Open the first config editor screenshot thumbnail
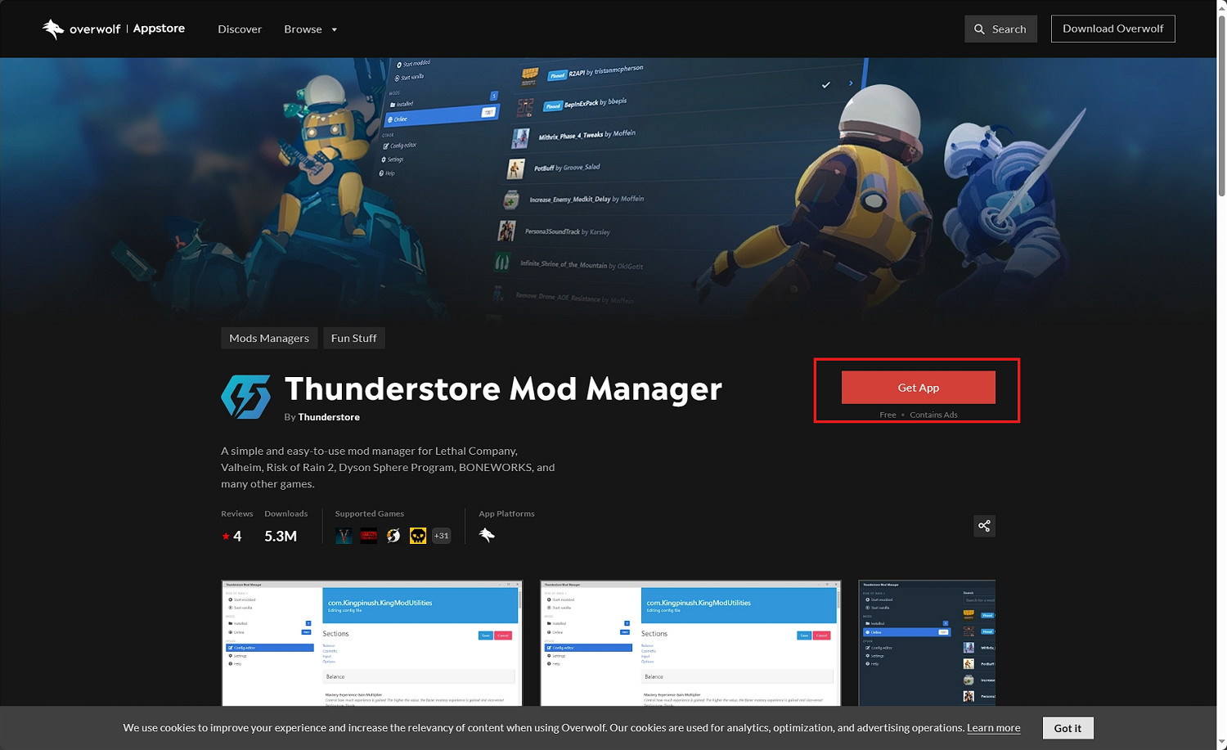This screenshot has width=1227, height=750. pyautogui.click(x=371, y=643)
